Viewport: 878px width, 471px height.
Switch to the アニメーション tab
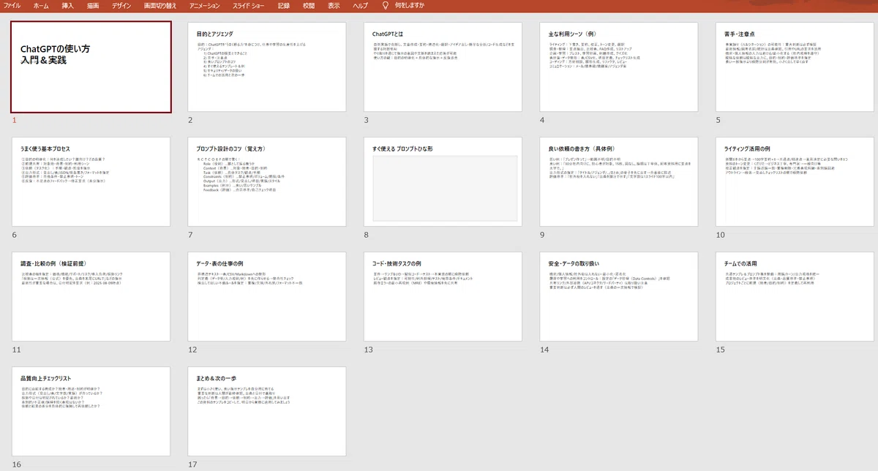click(204, 5)
